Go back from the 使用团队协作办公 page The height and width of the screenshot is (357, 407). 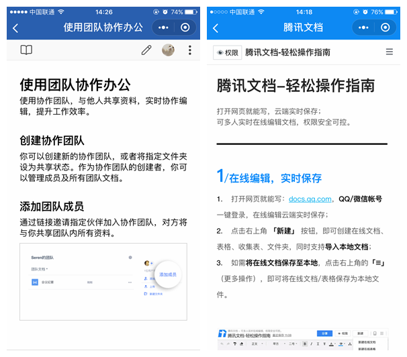pos(15,28)
